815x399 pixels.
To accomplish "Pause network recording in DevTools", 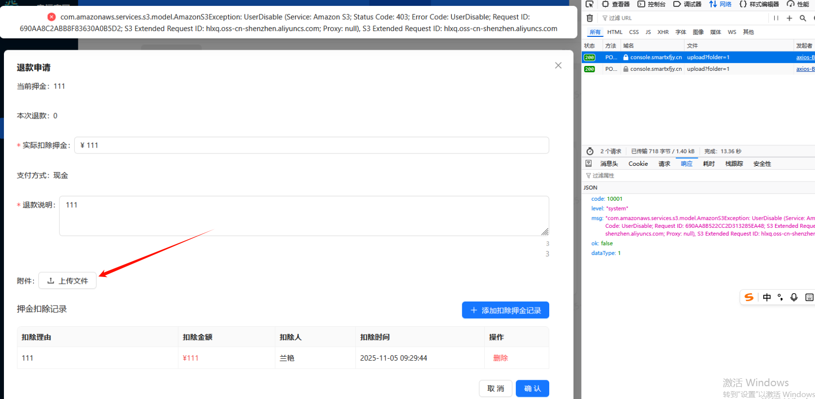I will tap(776, 18).
